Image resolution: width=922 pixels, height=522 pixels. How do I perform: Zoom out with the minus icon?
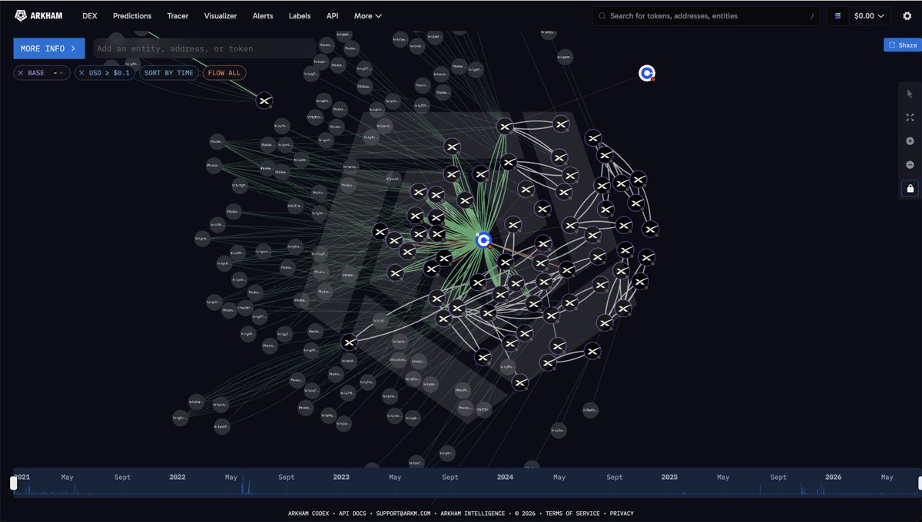pyautogui.click(x=910, y=165)
